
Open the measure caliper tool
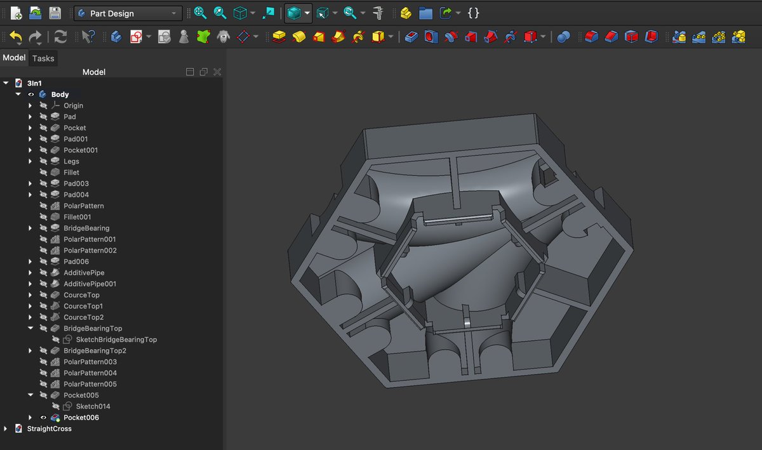tap(379, 13)
